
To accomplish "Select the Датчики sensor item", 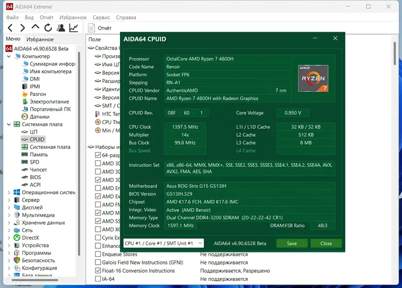I will (39, 117).
